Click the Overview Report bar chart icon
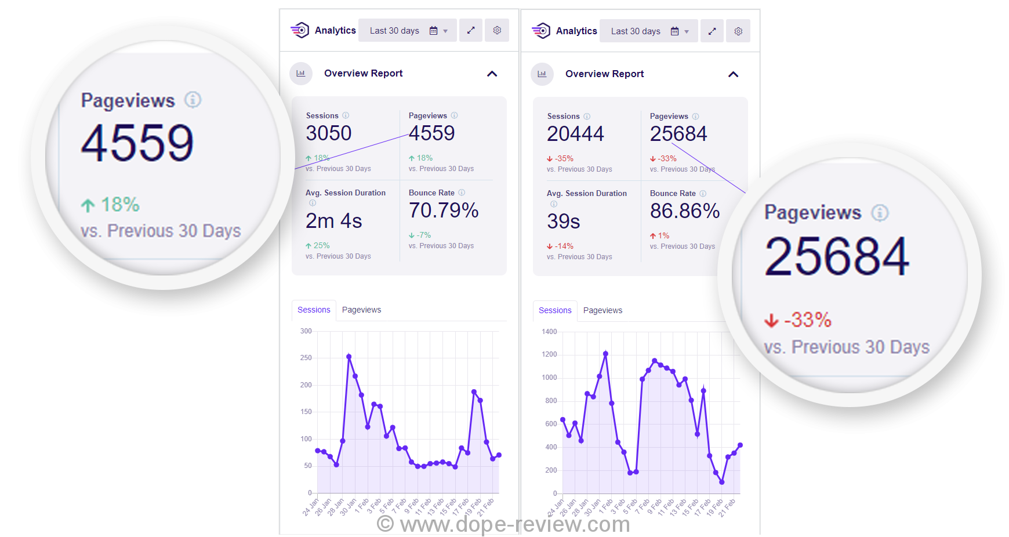Viewport: 1009px width, 537px height. 301,74
